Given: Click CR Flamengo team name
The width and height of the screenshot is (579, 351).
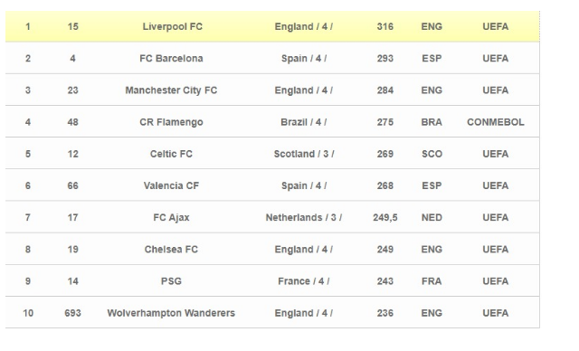Looking at the screenshot, I should [x=171, y=122].
